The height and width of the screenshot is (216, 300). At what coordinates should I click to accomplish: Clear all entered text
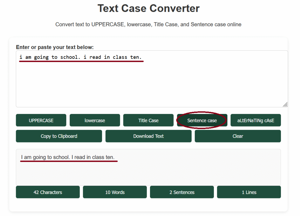pyautogui.click(x=238, y=136)
